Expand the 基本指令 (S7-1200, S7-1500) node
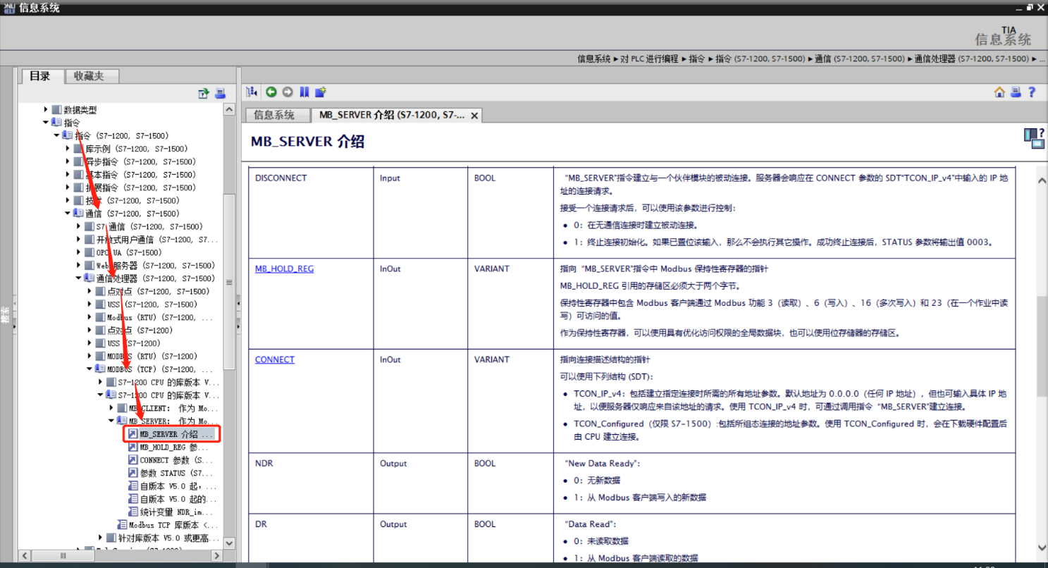 point(68,175)
